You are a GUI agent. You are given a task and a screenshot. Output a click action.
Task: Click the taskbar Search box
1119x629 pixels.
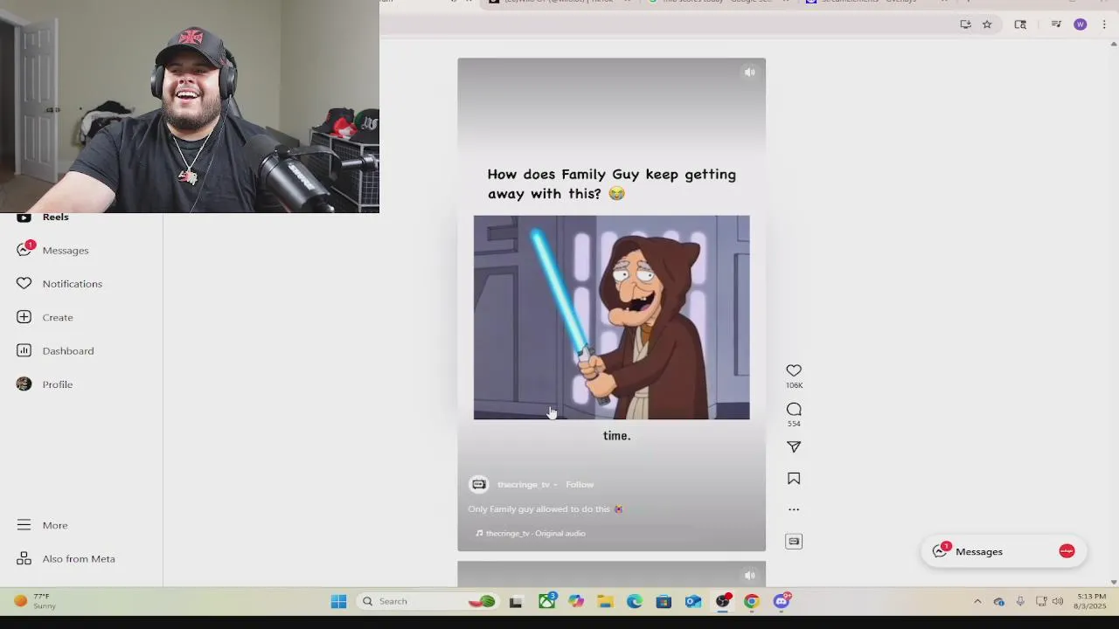(x=428, y=601)
